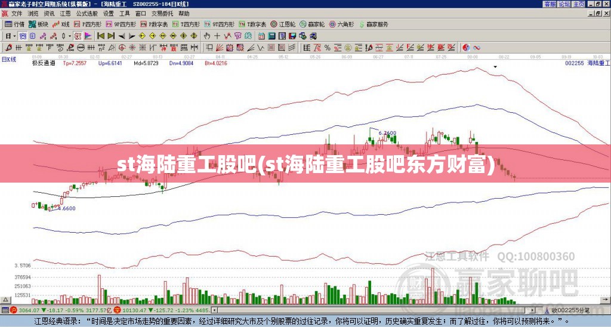Click the Dn=4.9084 indicator value
Screen dimensions: 611x327
point(181,63)
